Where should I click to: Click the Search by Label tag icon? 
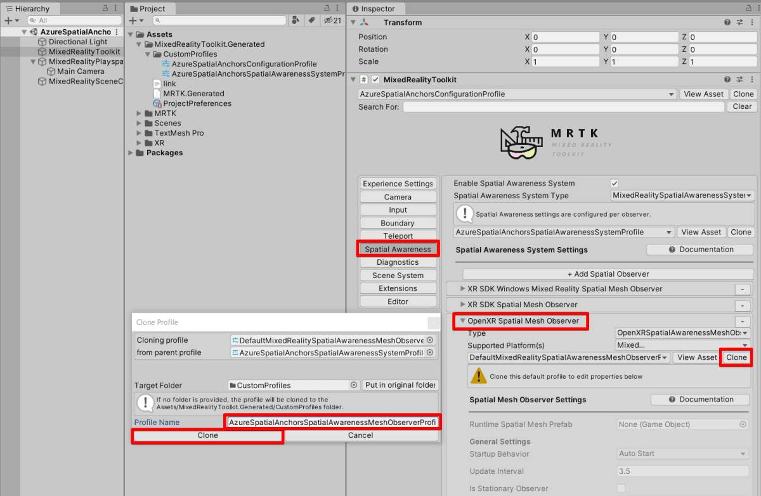point(311,20)
